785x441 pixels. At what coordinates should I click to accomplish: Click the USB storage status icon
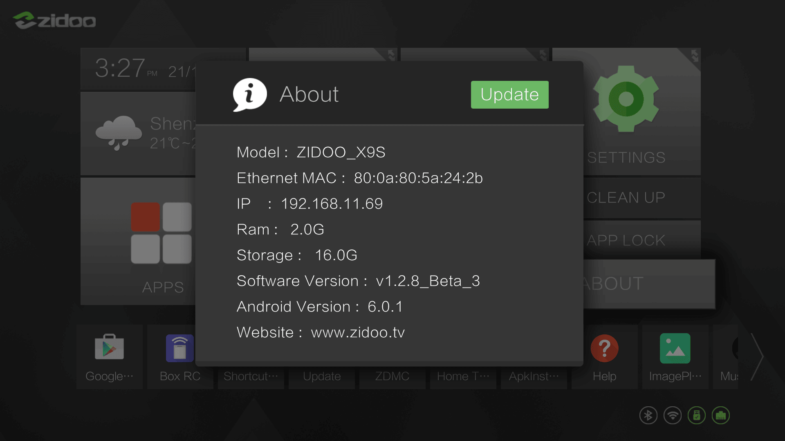tap(697, 416)
